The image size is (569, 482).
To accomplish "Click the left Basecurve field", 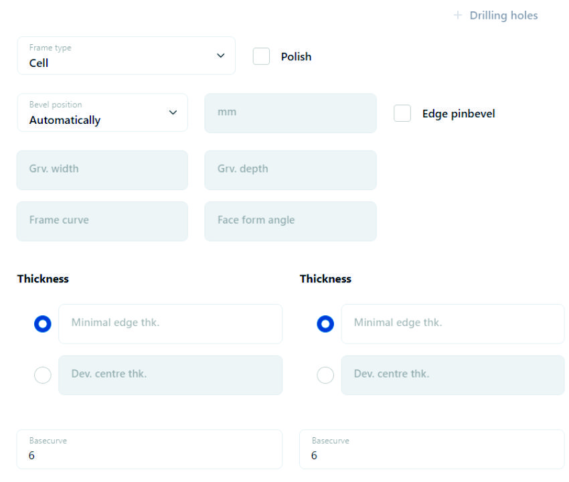I will pyautogui.click(x=149, y=449).
